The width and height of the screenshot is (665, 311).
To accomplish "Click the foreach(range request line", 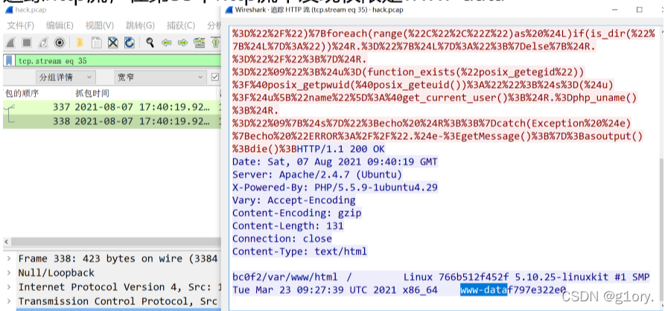I will (x=443, y=33).
